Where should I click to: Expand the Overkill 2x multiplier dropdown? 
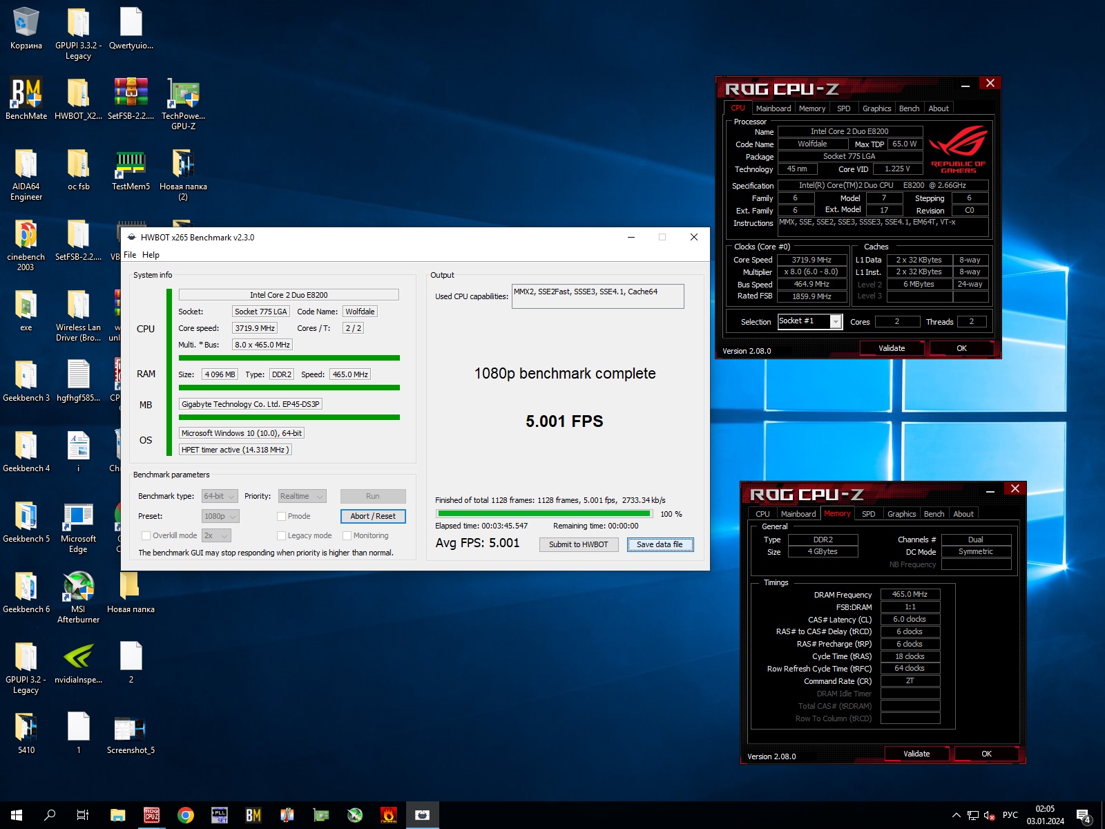[x=216, y=535]
